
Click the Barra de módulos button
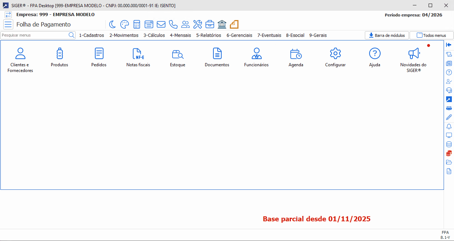pos(387,35)
